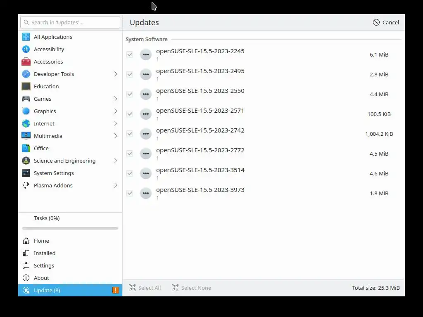Toggle checkbox for openSUSE-SLE-15.5-2023-2742
The height and width of the screenshot is (317, 423).
[130, 134]
